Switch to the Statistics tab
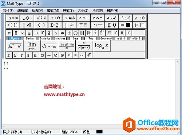Image resolution: width=182 pixels, height=135 pixels. (45, 38)
